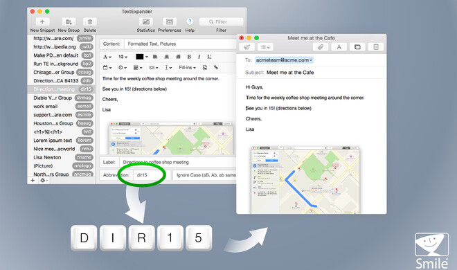The image size is (457, 270).
Task: Click the New Group toolbar icon
Action: [x=69, y=22]
